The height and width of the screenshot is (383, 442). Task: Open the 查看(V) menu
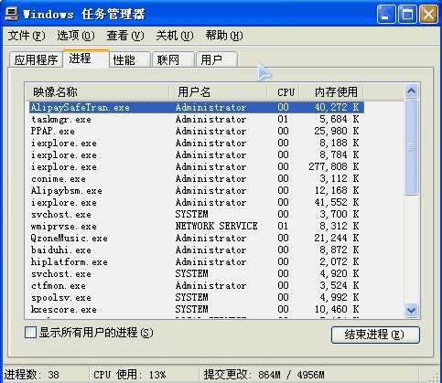(x=125, y=36)
